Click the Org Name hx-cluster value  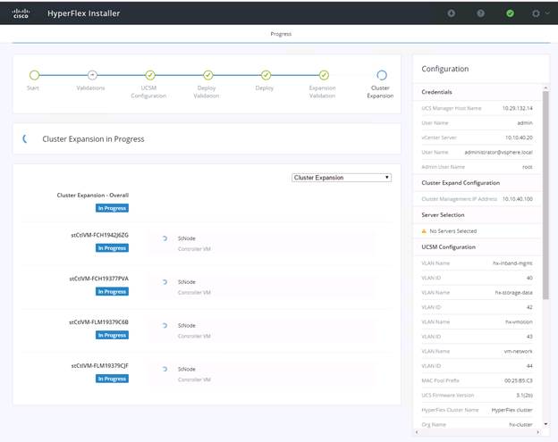(520, 425)
